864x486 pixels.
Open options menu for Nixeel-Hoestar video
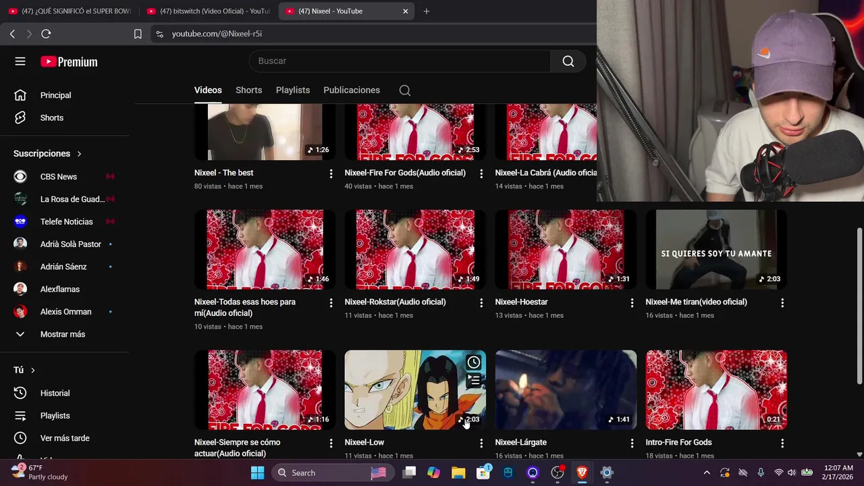pos(632,303)
